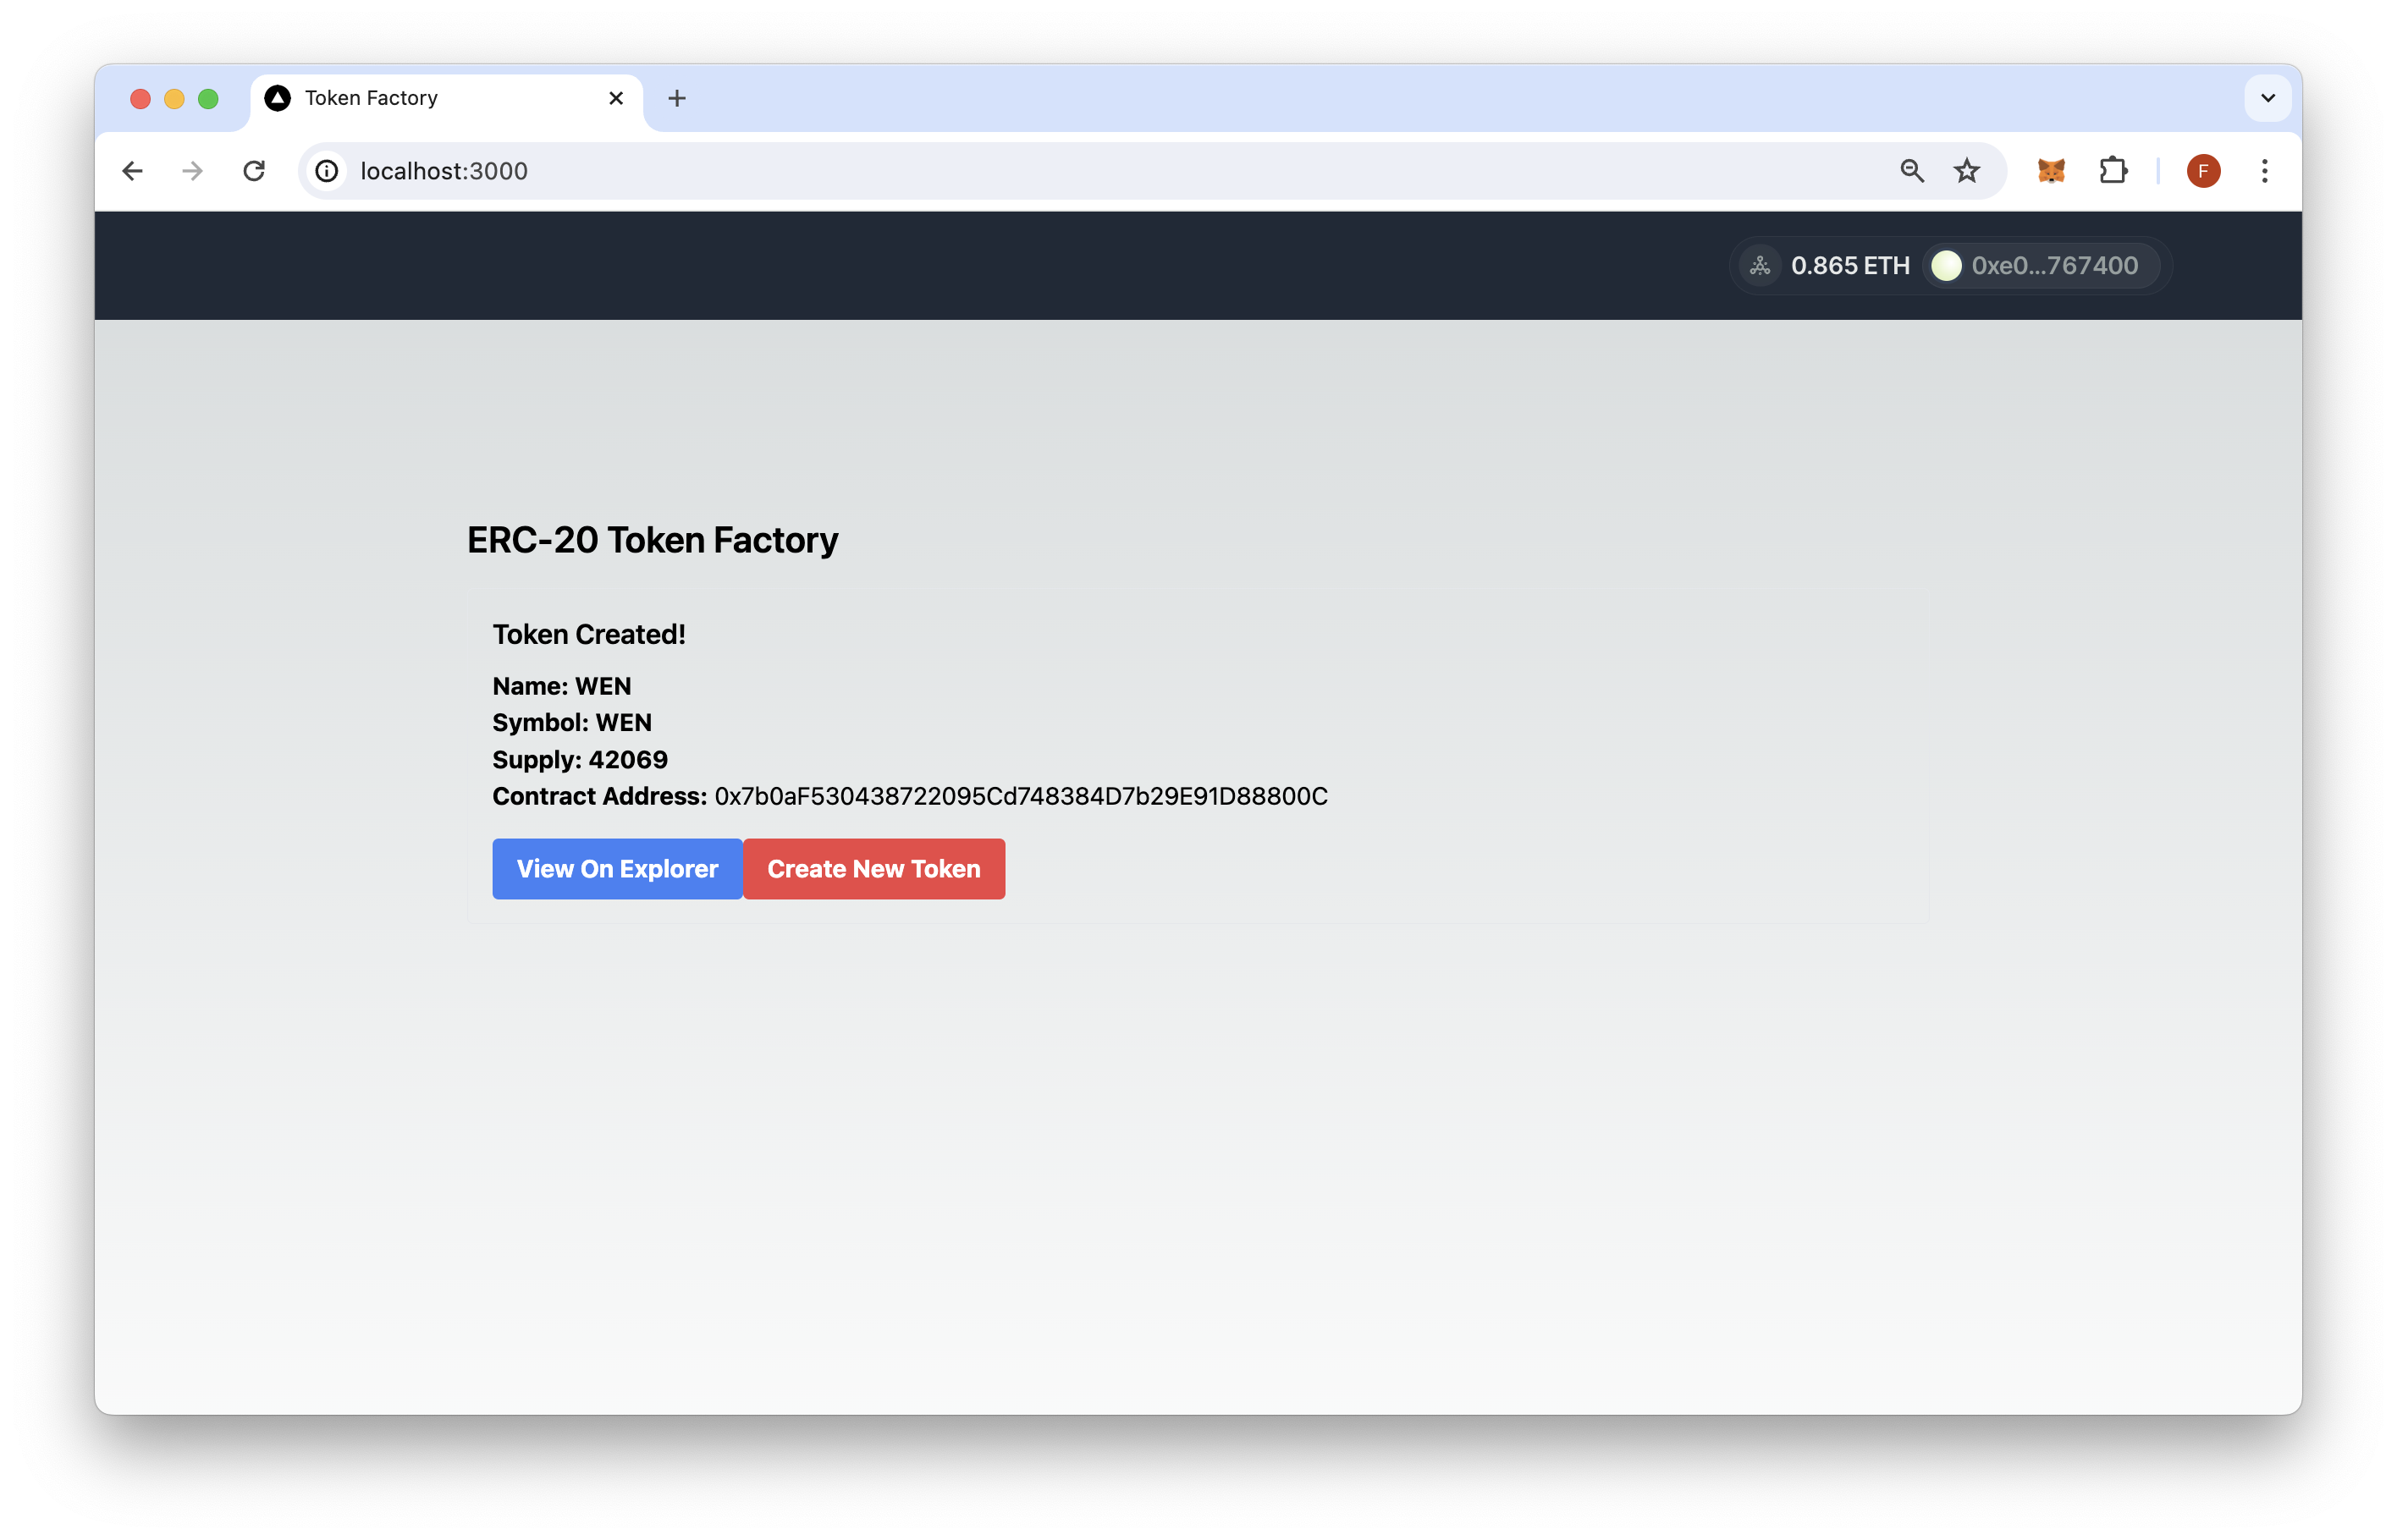Open a new browser tab
This screenshot has width=2397, height=1540.
[677, 98]
